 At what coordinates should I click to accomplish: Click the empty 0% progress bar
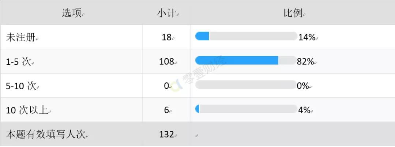click(246, 84)
